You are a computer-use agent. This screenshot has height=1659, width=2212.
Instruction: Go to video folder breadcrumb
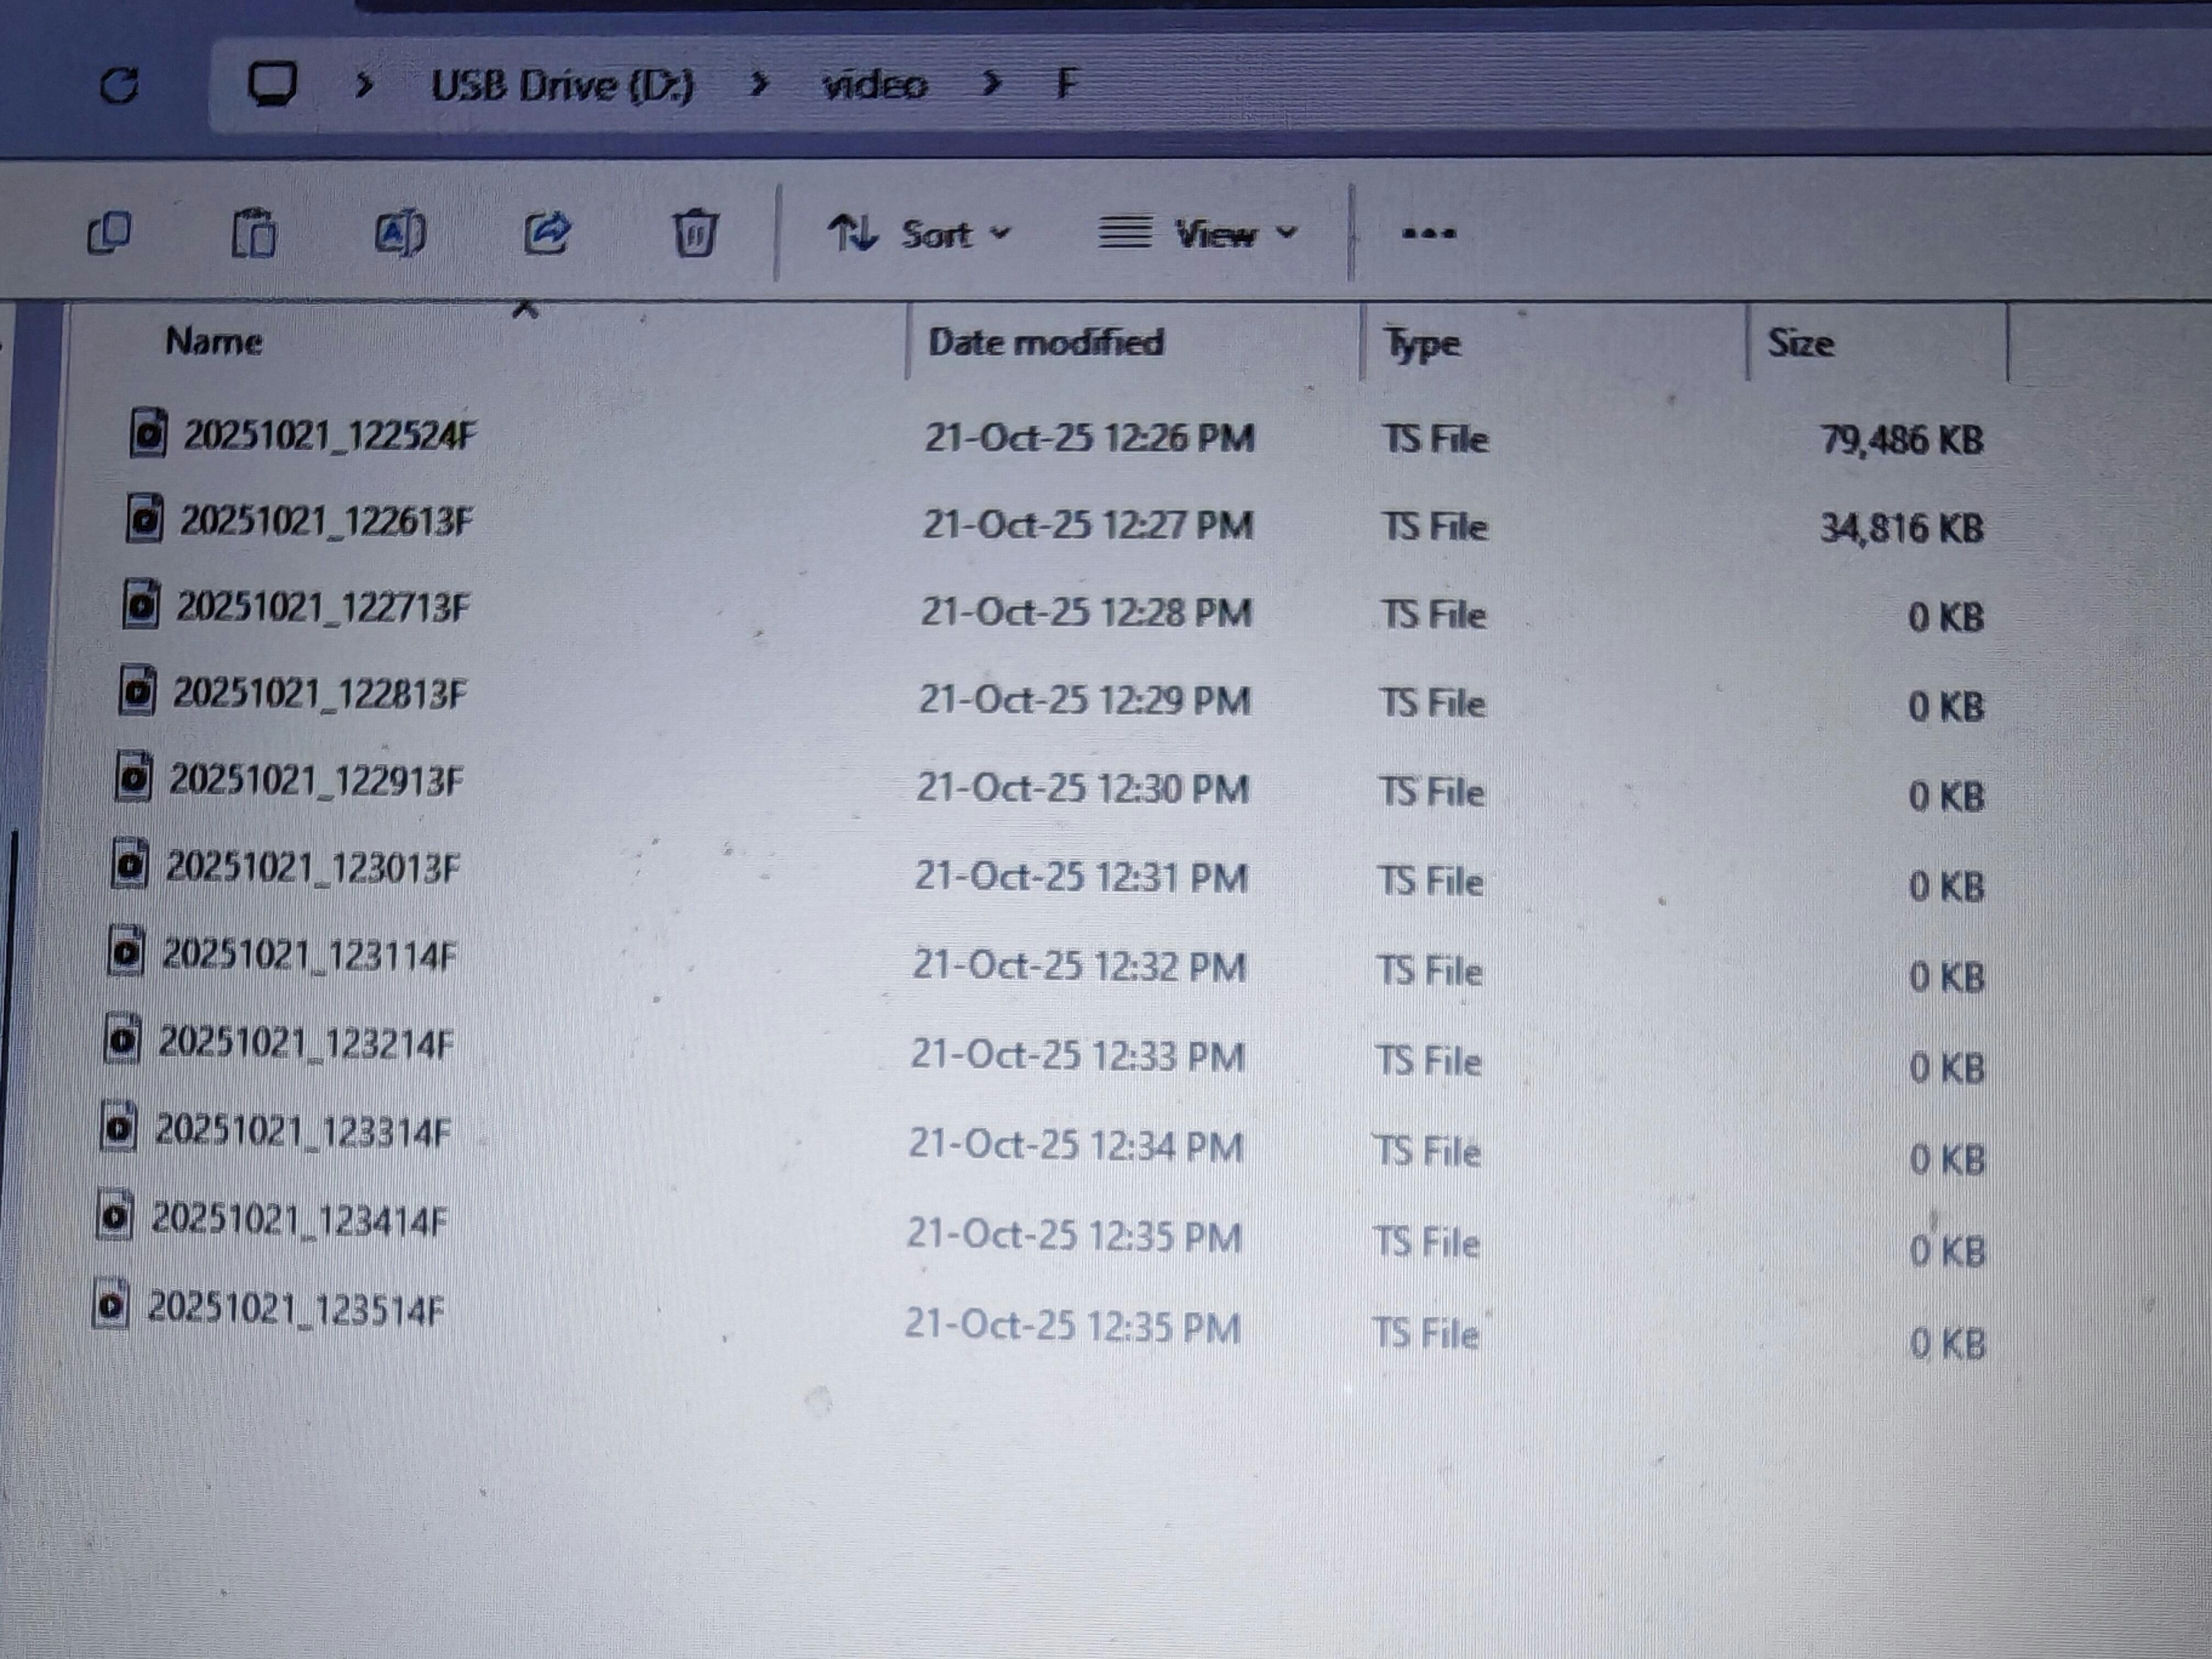point(875,85)
